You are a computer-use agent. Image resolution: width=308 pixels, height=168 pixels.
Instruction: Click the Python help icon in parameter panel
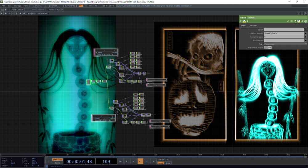coord(244,21)
